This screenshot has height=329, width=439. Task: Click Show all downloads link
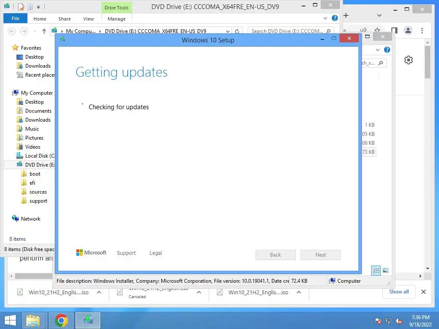coord(399,291)
